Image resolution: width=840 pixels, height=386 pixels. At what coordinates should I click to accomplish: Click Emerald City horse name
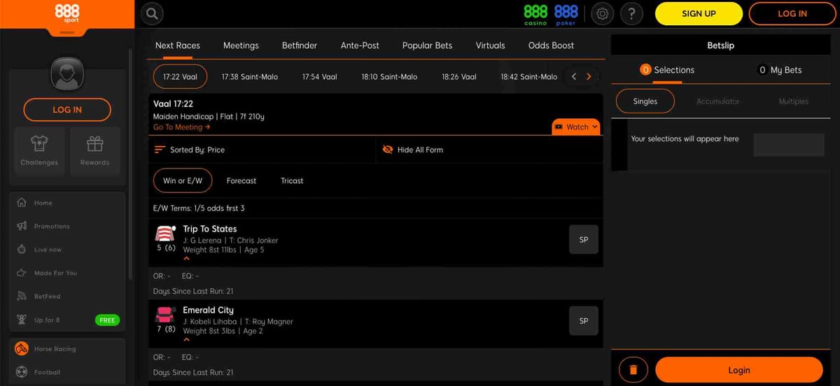pos(209,310)
